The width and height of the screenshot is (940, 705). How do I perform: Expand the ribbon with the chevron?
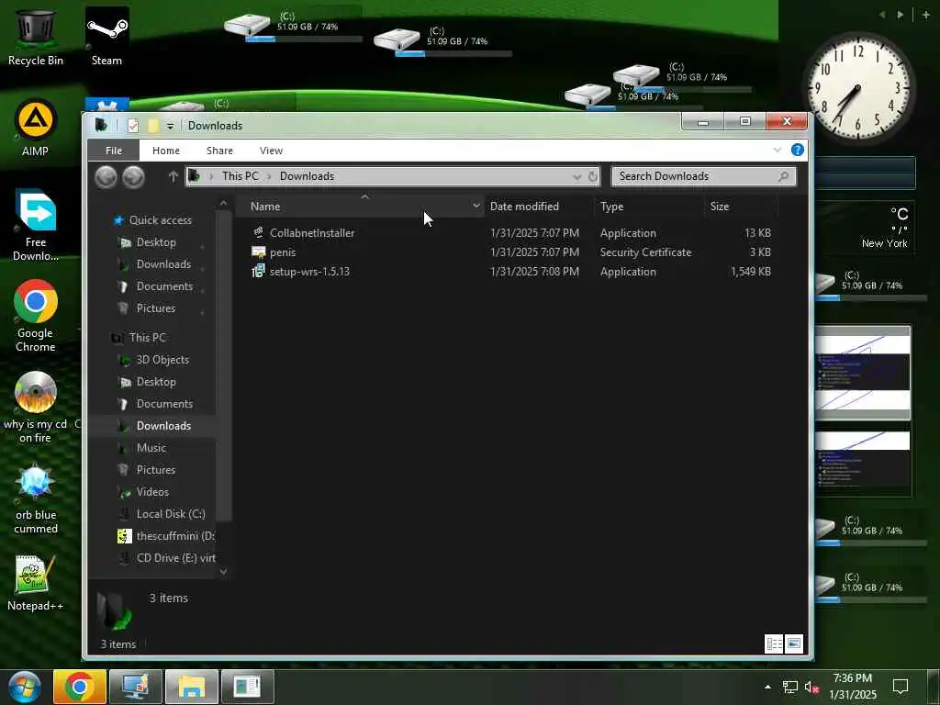778,150
